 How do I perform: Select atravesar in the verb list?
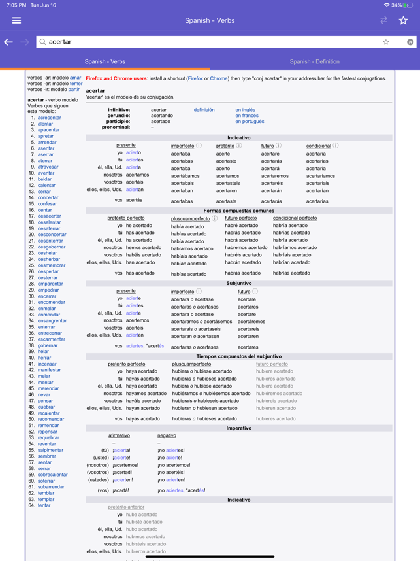48,167
